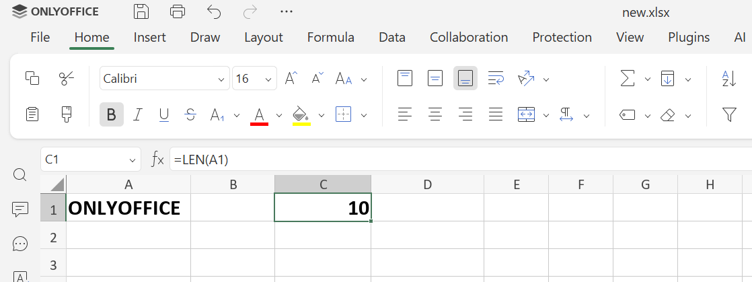The width and height of the screenshot is (752, 282).
Task: Click the Cut scissors icon
Action: pyautogui.click(x=67, y=78)
